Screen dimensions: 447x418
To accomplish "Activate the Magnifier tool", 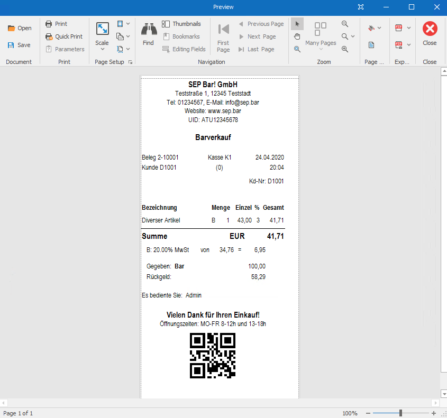I will (297, 49).
